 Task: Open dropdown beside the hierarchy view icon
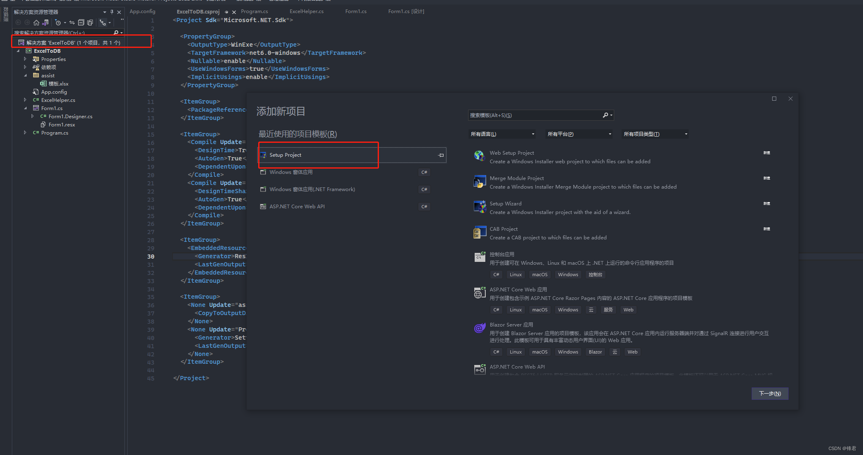(110, 23)
